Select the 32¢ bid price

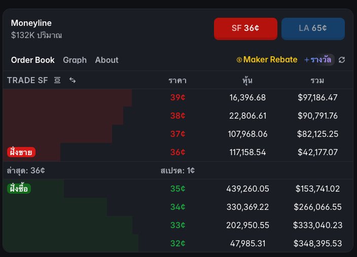tap(178, 243)
